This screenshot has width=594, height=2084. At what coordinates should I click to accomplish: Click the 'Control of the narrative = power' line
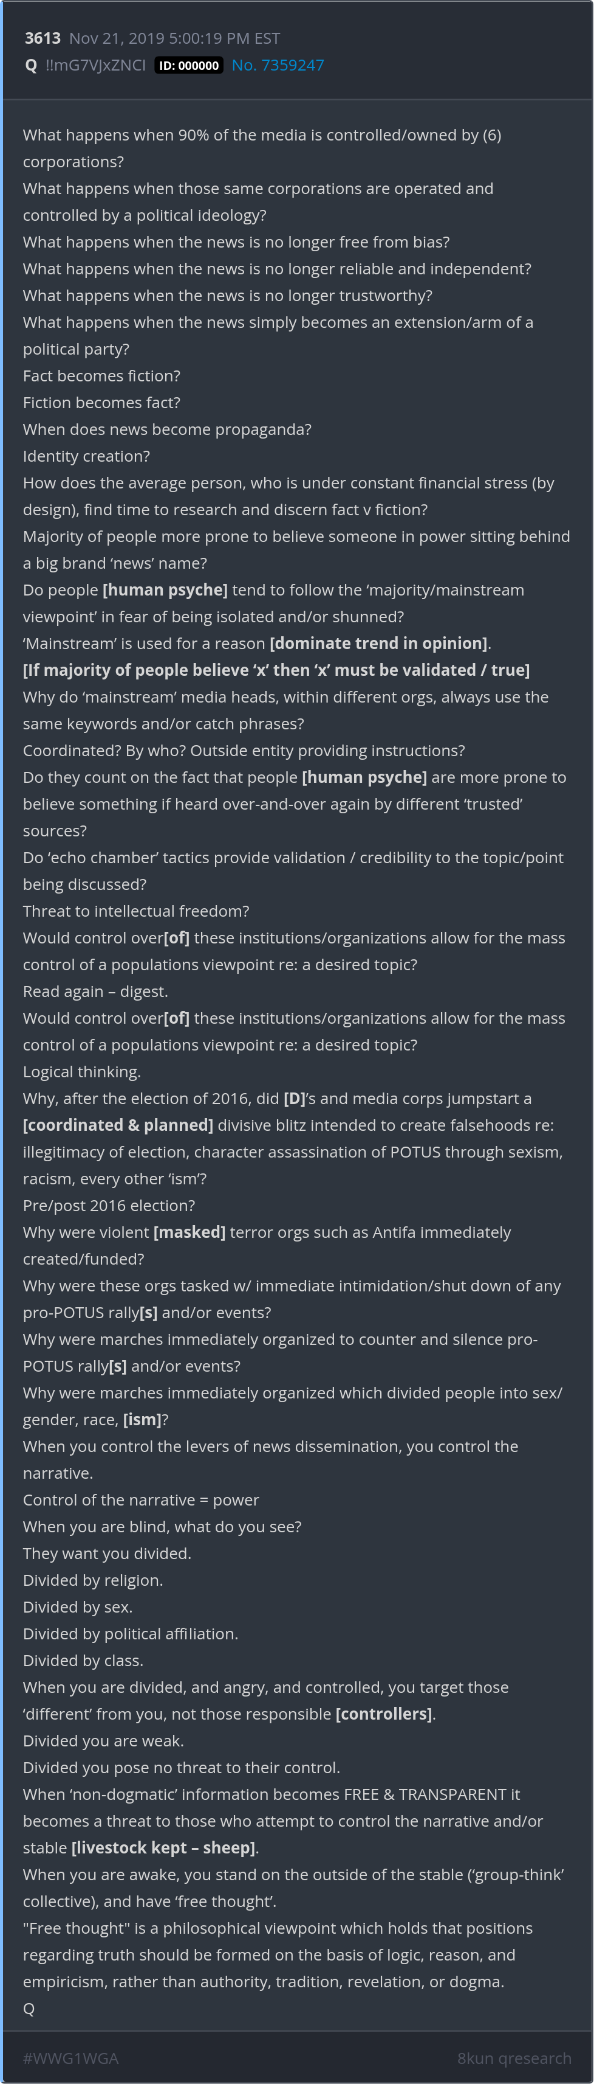tap(141, 1500)
